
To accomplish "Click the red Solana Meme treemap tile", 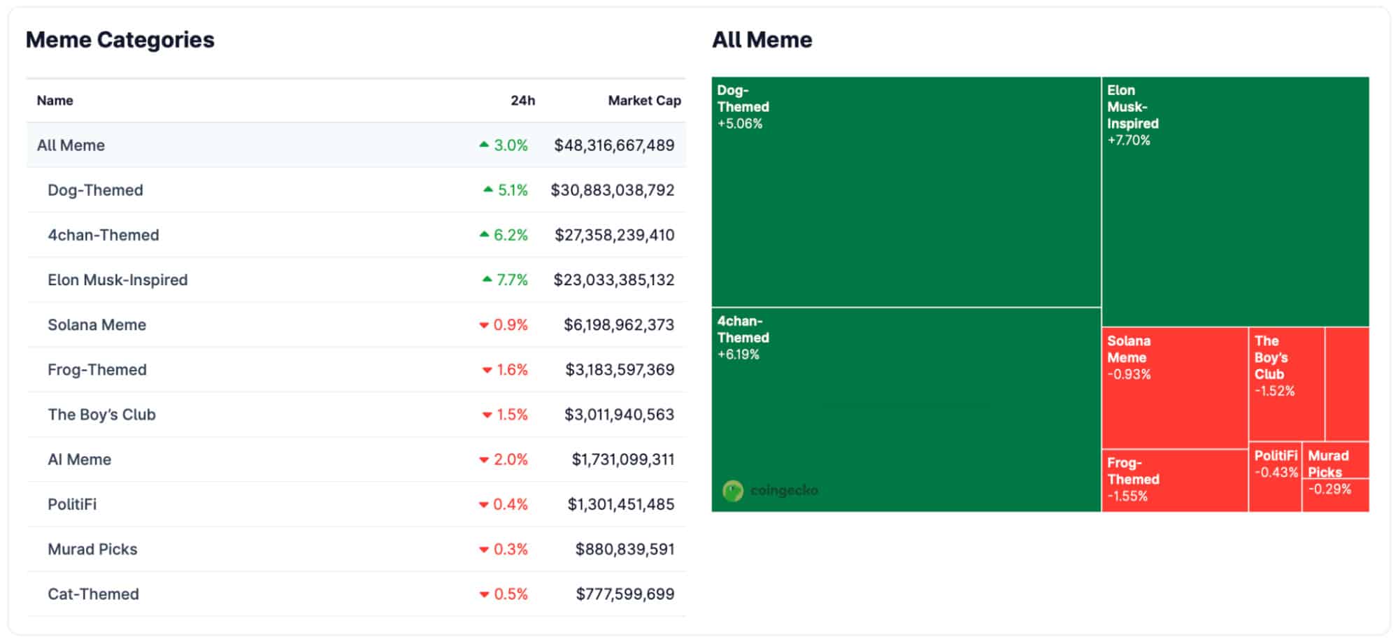I will pos(1174,388).
